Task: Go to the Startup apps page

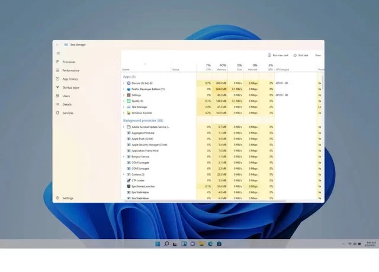Action: pyautogui.click(x=71, y=88)
